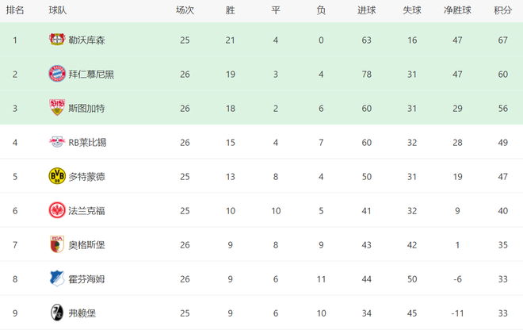523x330 pixels.
Task: Click the Bayer Leverkusen club logo
Action: pyautogui.click(x=57, y=40)
